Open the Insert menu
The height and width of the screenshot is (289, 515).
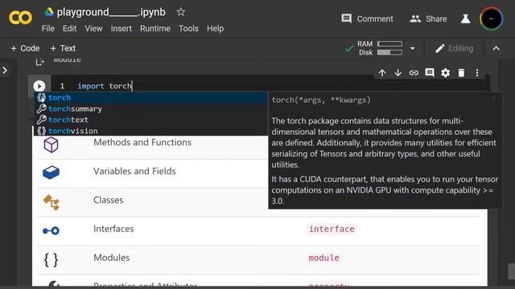[x=122, y=29]
